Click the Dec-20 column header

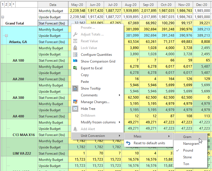202,5
